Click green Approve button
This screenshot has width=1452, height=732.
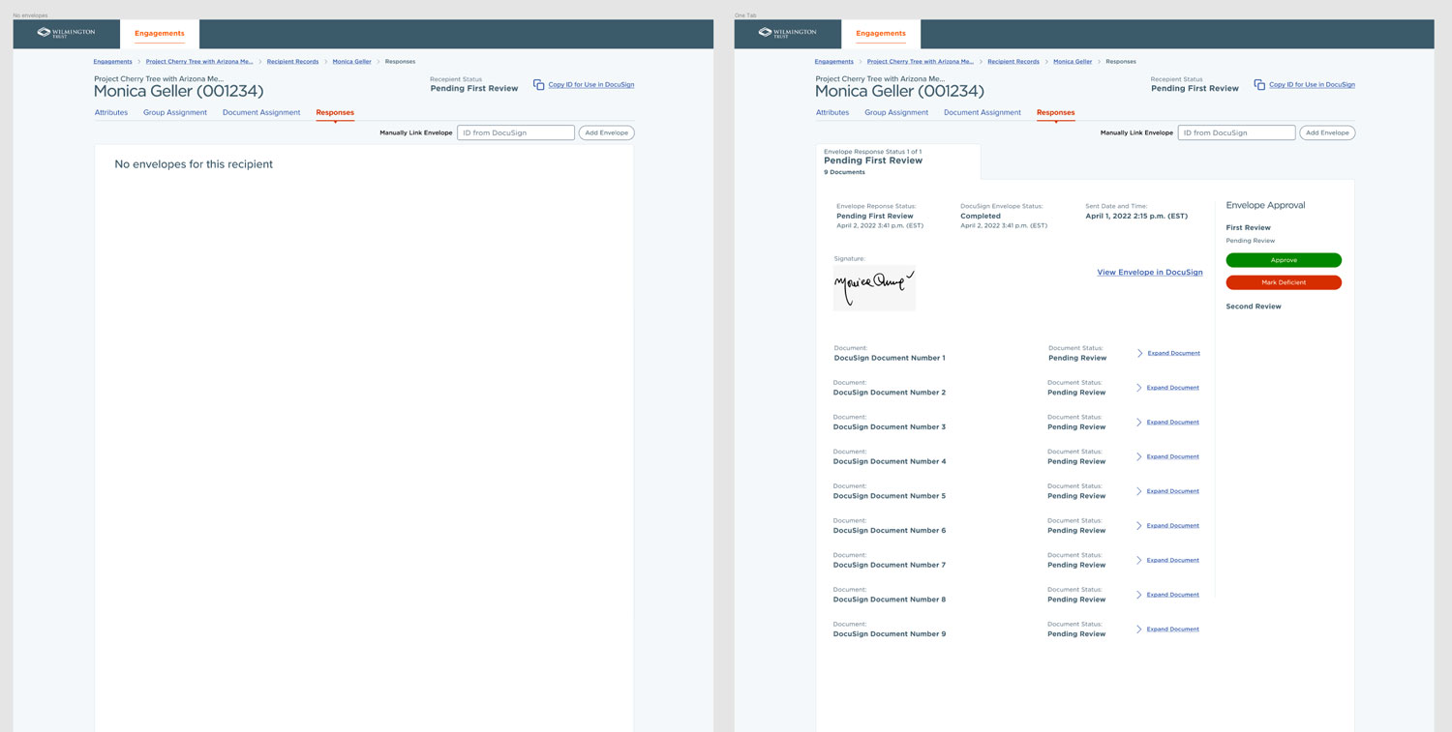pos(1284,260)
